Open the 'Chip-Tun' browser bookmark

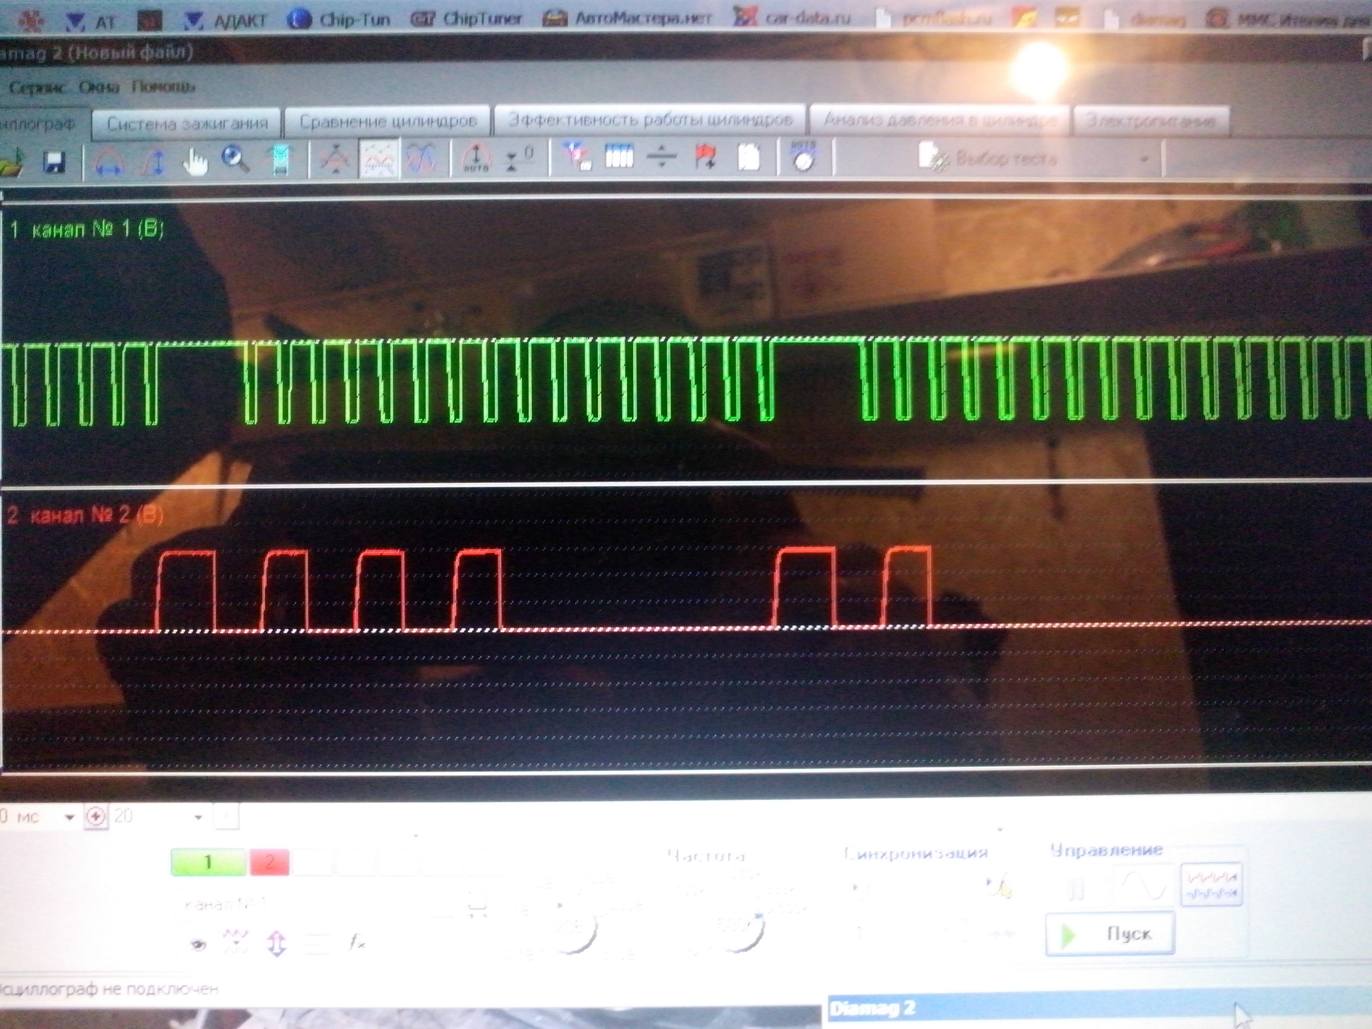[340, 19]
